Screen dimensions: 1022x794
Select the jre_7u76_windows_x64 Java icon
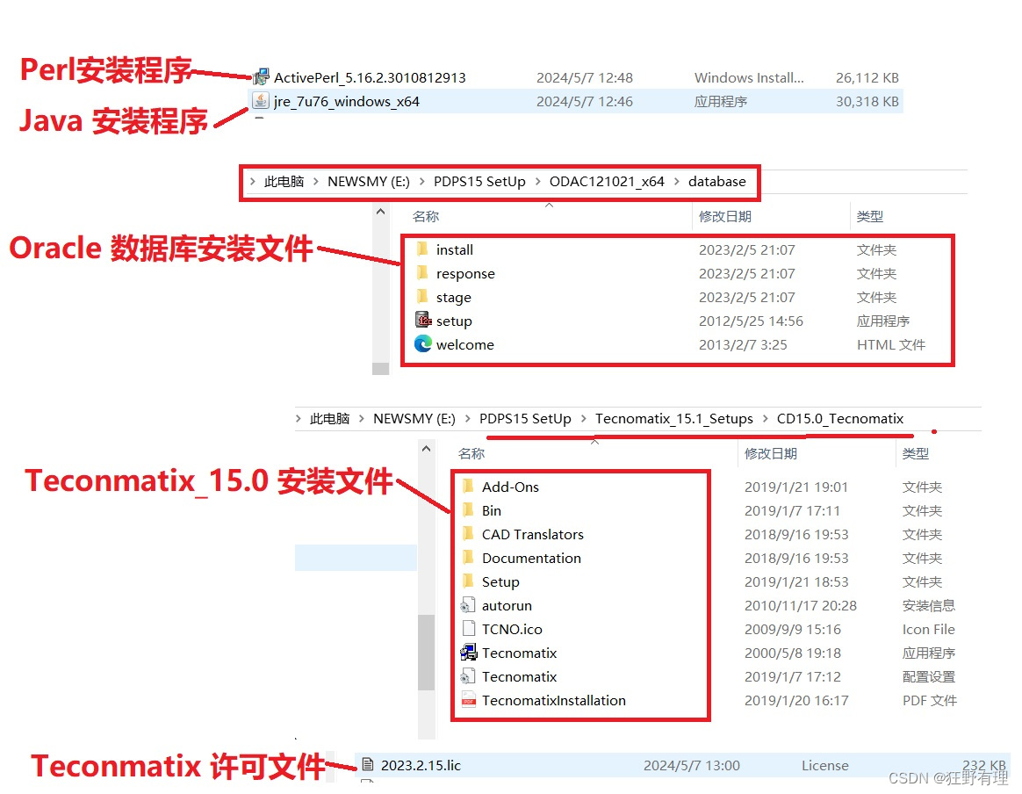tap(261, 100)
